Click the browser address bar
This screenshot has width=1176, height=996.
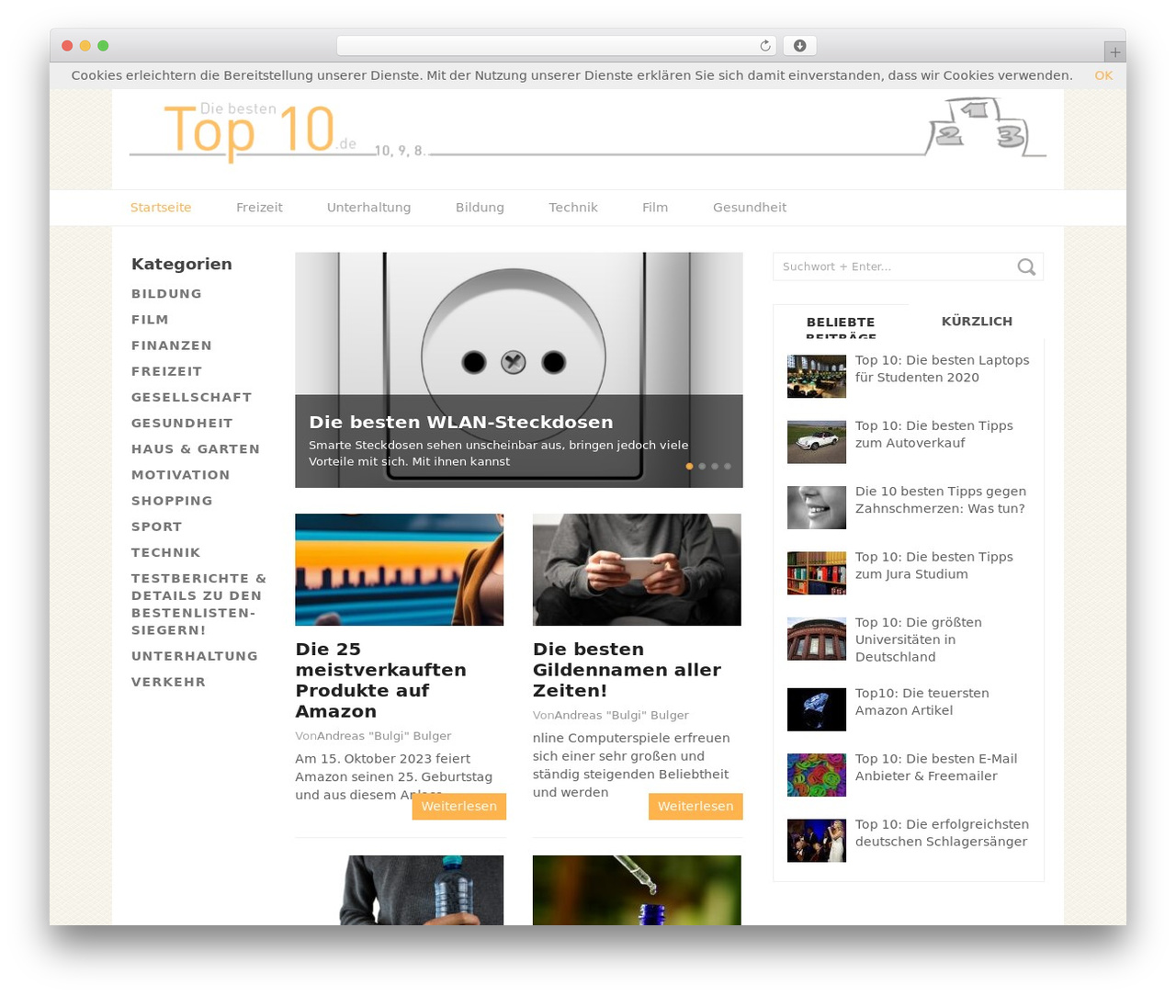[557, 46]
